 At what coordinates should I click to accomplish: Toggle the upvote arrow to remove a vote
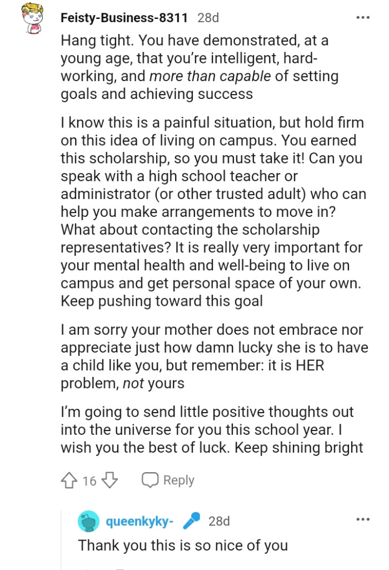[69, 480]
